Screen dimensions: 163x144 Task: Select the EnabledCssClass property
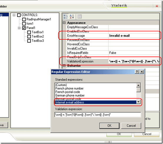78,31
